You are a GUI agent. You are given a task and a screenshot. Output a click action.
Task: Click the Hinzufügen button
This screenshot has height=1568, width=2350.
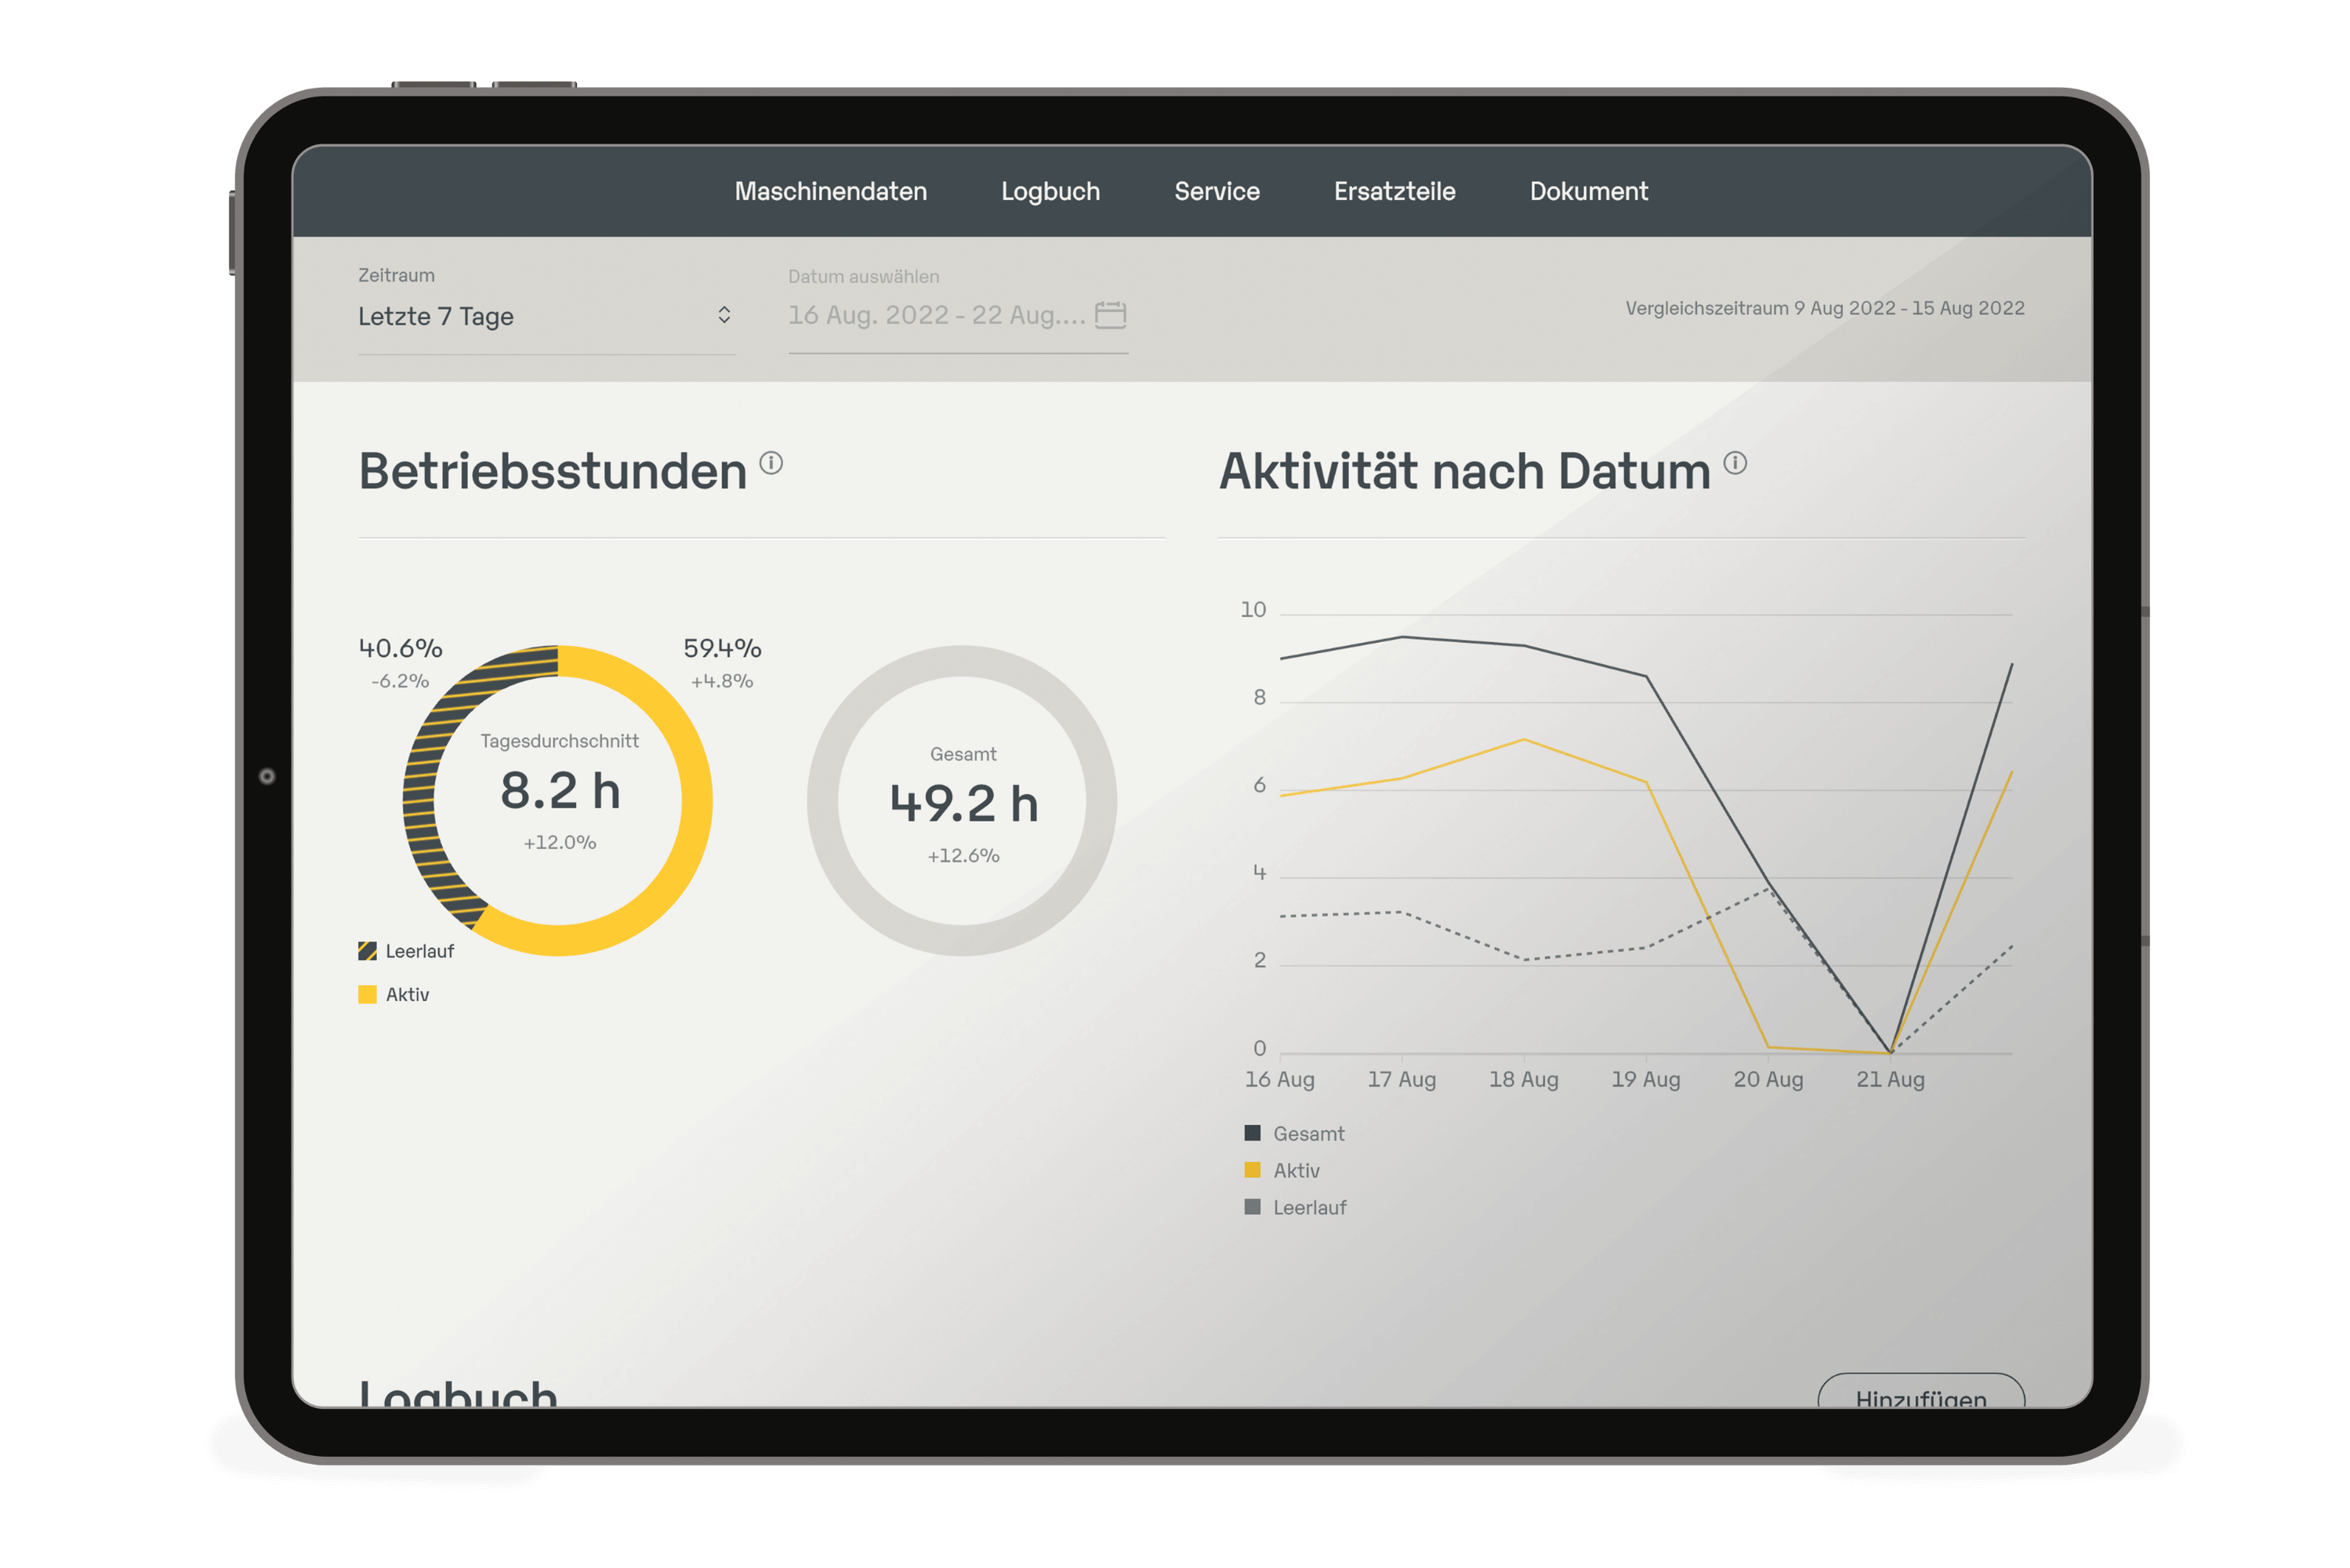1920,1392
